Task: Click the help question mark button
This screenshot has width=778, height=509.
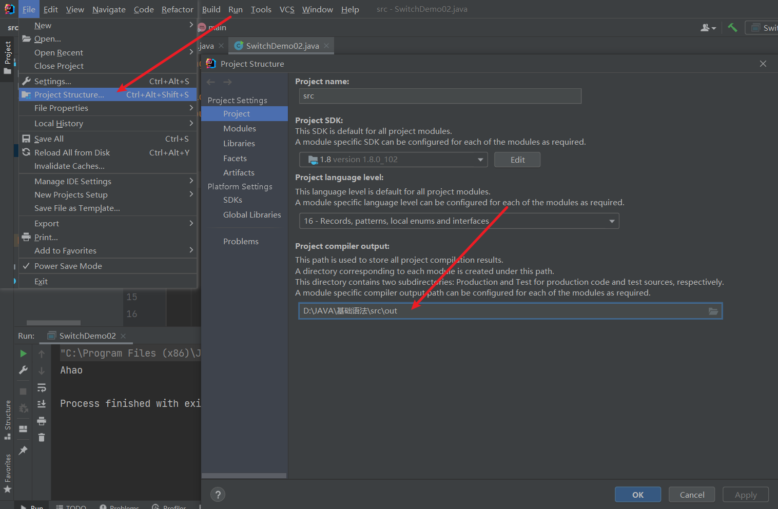Action: tap(218, 495)
